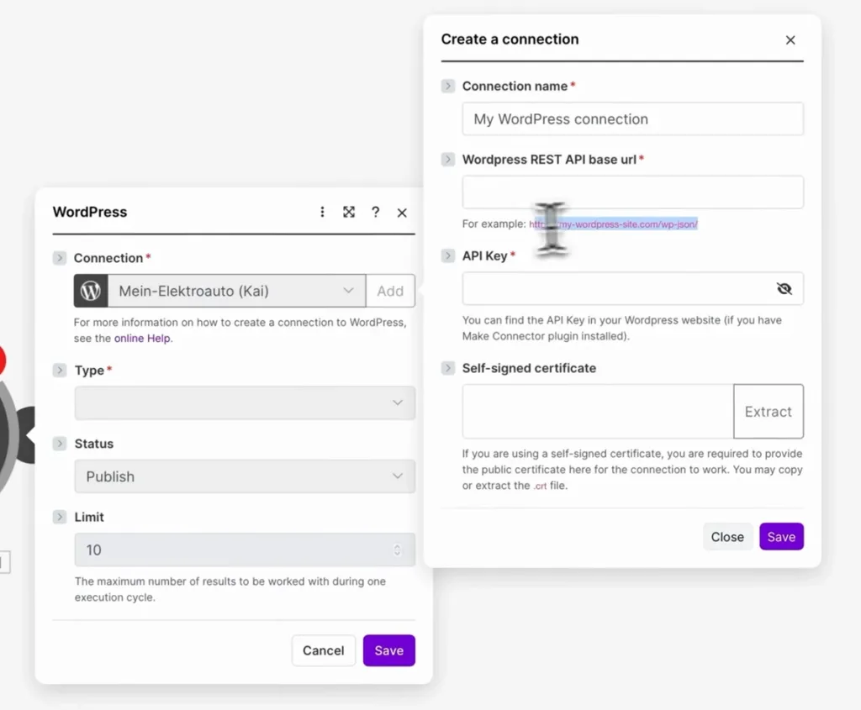The width and height of the screenshot is (861, 710).
Task: Open the WordPress module help question mark
Action: [x=375, y=212]
